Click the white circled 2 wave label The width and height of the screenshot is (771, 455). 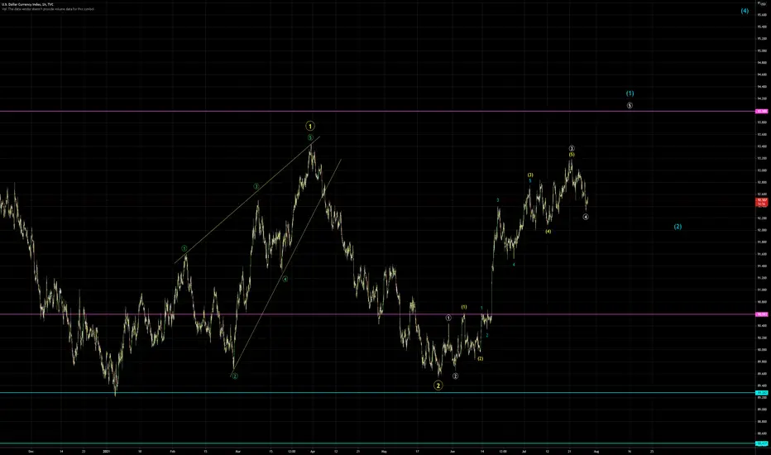455,376
